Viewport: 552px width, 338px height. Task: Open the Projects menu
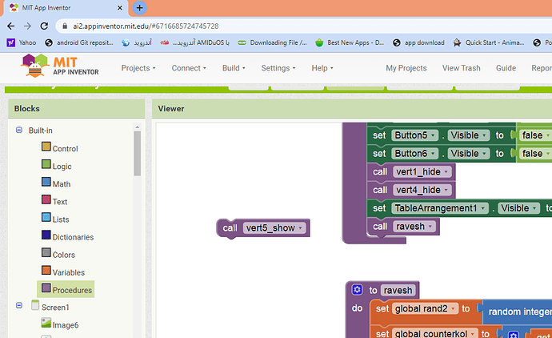pos(138,68)
